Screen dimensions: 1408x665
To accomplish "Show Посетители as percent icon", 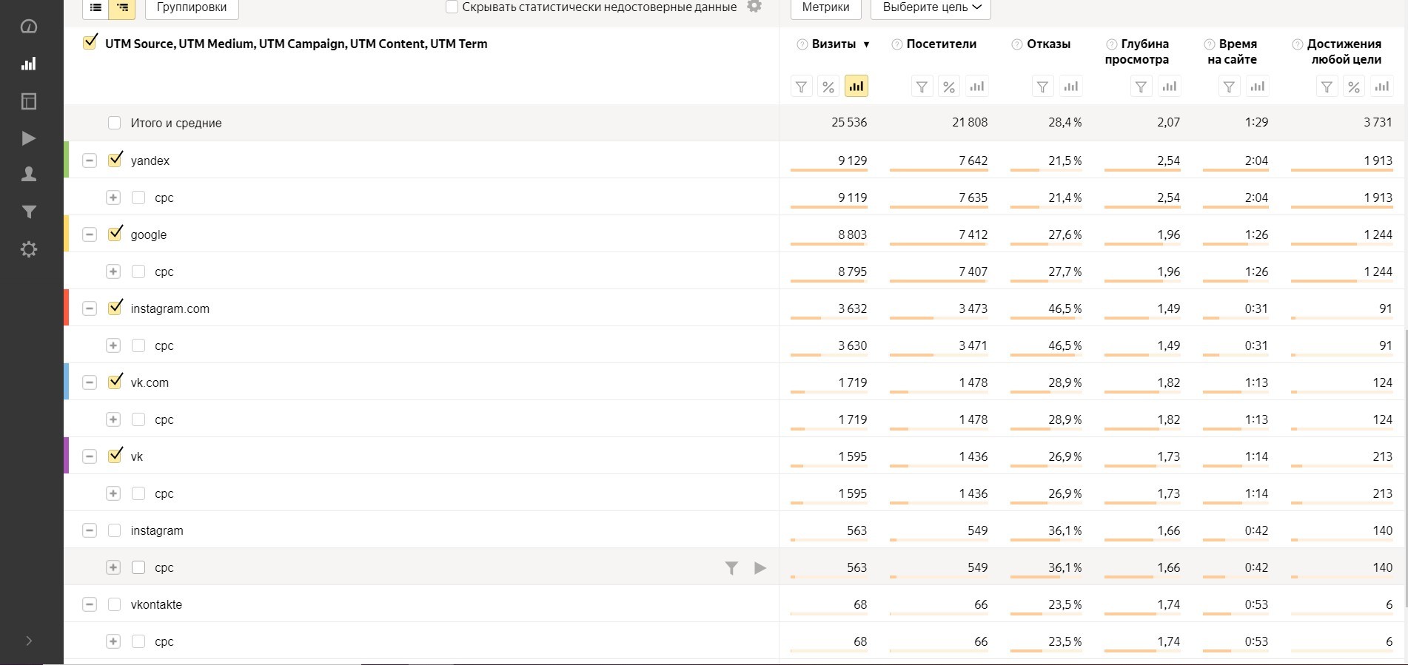I will click(949, 87).
